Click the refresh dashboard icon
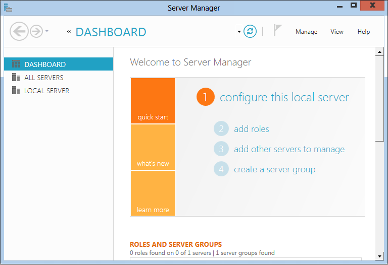 coord(250,31)
